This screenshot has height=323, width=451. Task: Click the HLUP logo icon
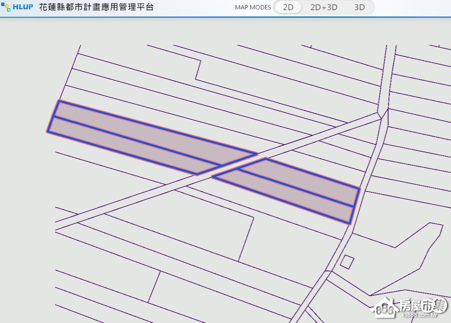pyautogui.click(x=6, y=7)
